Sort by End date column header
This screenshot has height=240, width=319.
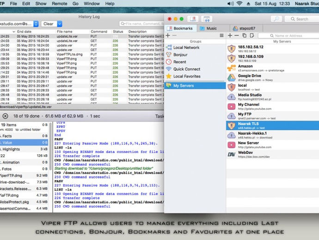coord(24,32)
